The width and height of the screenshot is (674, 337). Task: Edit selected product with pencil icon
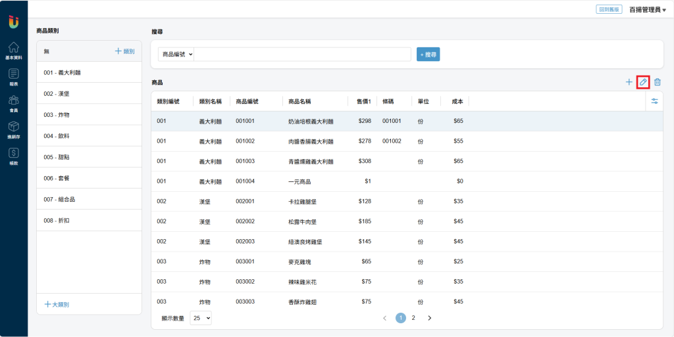tap(643, 82)
